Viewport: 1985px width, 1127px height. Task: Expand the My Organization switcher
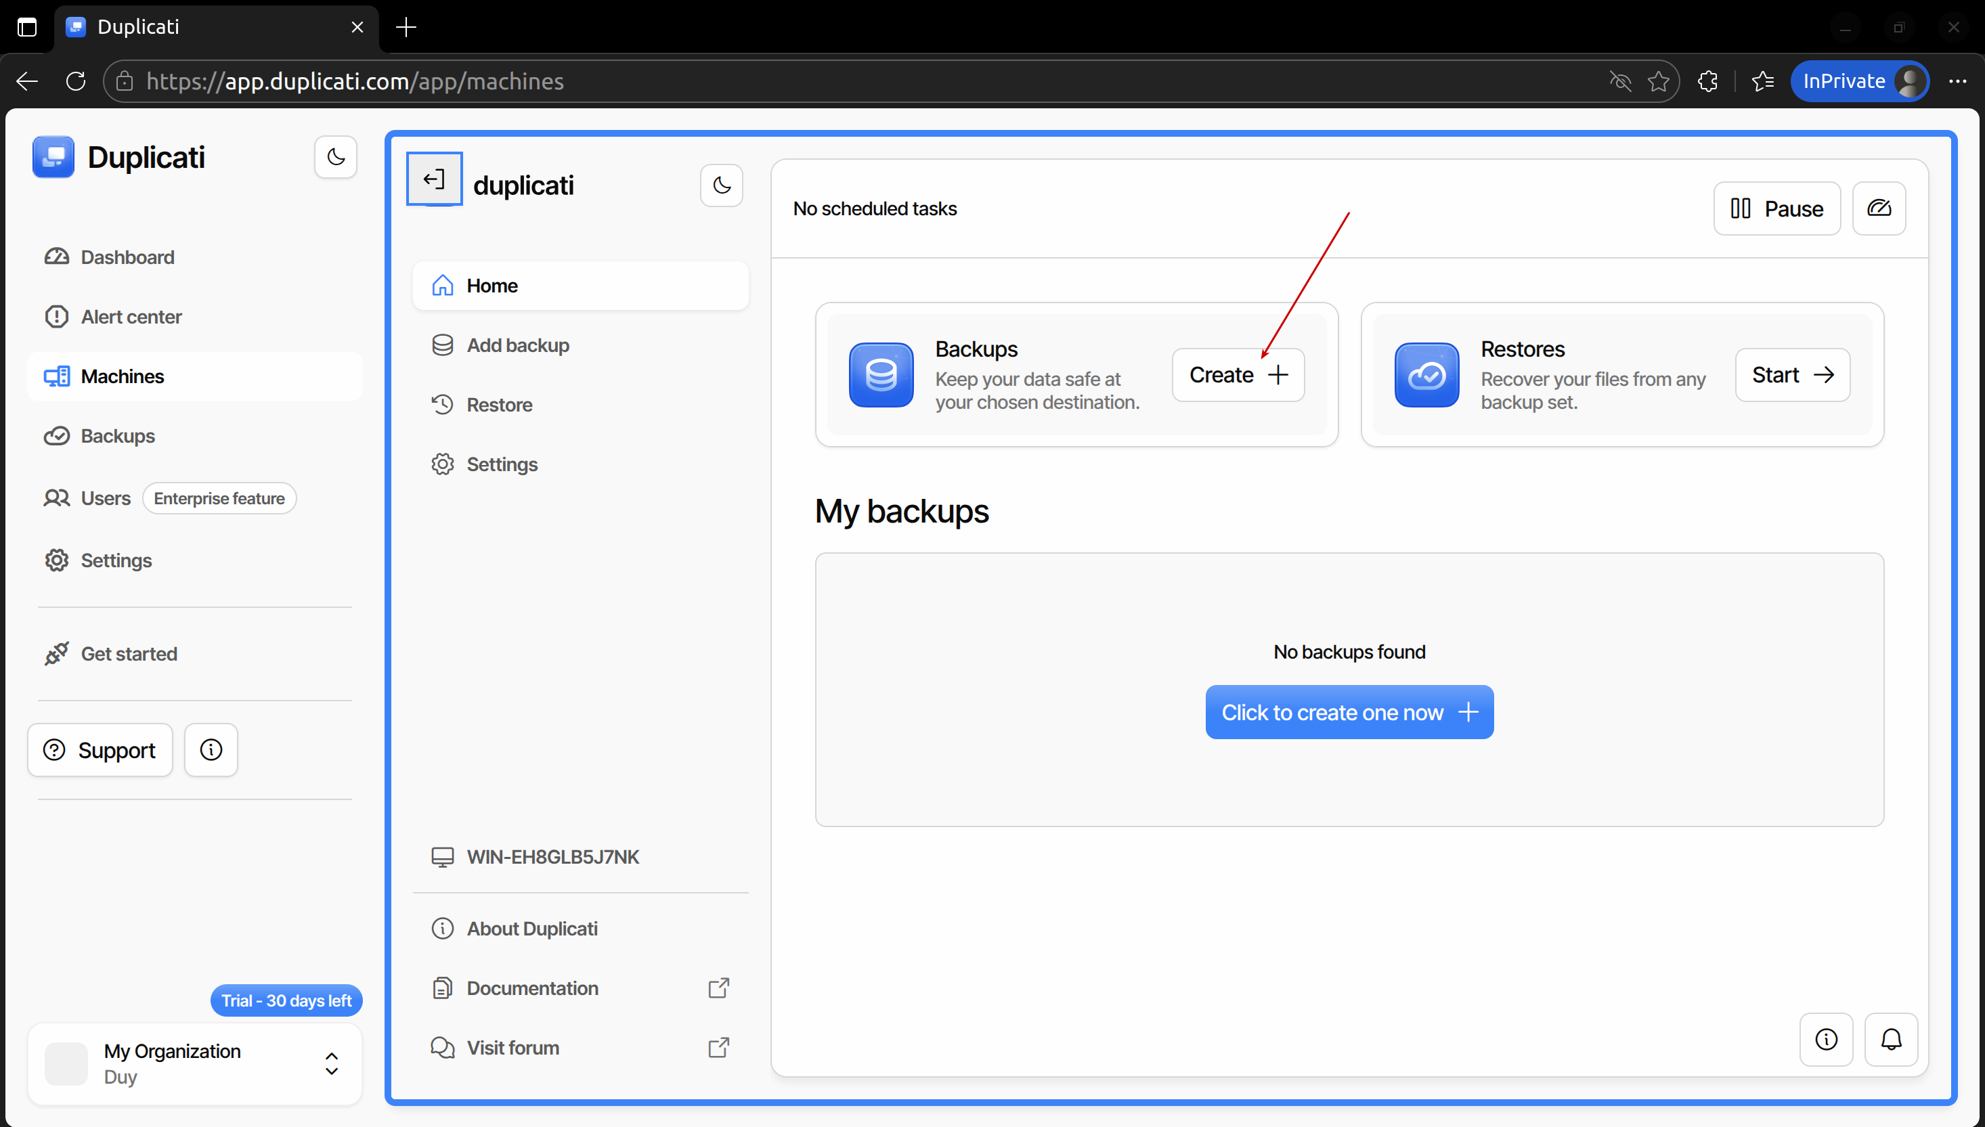click(331, 1063)
